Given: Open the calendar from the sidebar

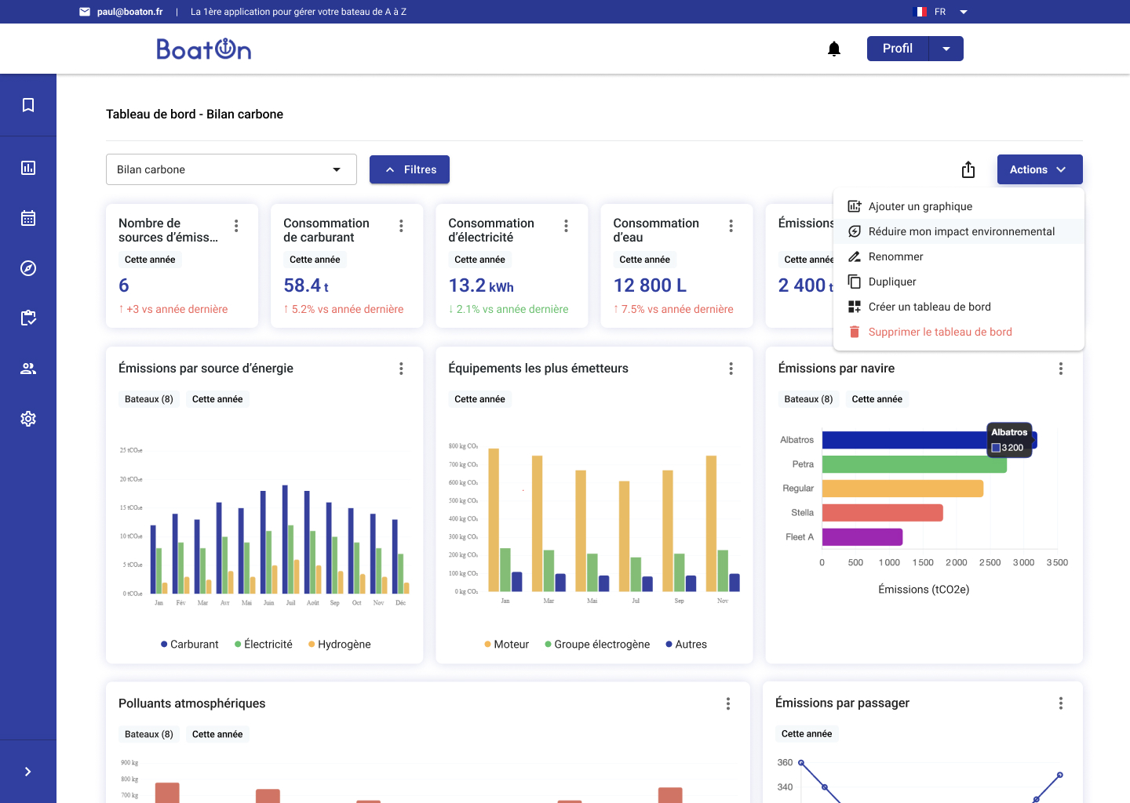Looking at the screenshot, I should [x=28, y=217].
